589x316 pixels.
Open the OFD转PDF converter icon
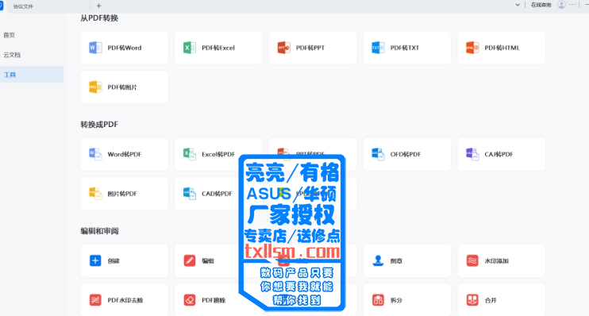pyautogui.click(x=378, y=154)
